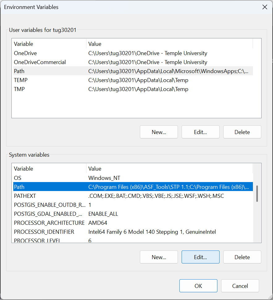Click the system variables list scrollbar thumb

click(x=257, y=194)
